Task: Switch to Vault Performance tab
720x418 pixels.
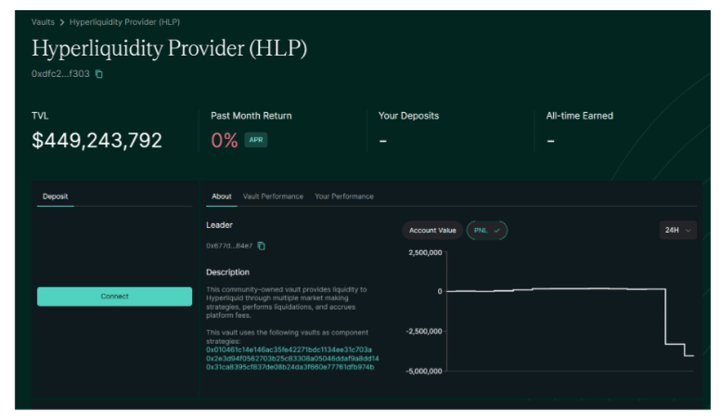Action: (273, 196)
